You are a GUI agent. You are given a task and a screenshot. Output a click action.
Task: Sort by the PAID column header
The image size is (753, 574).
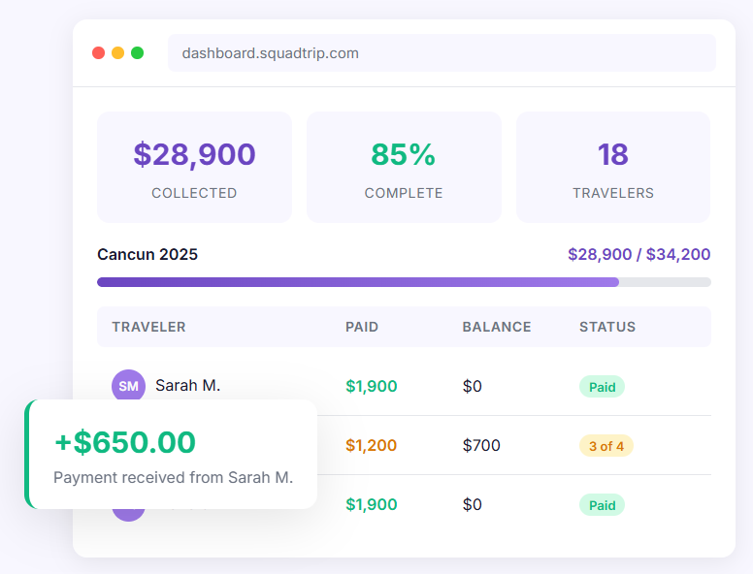[x=362, y=327]
